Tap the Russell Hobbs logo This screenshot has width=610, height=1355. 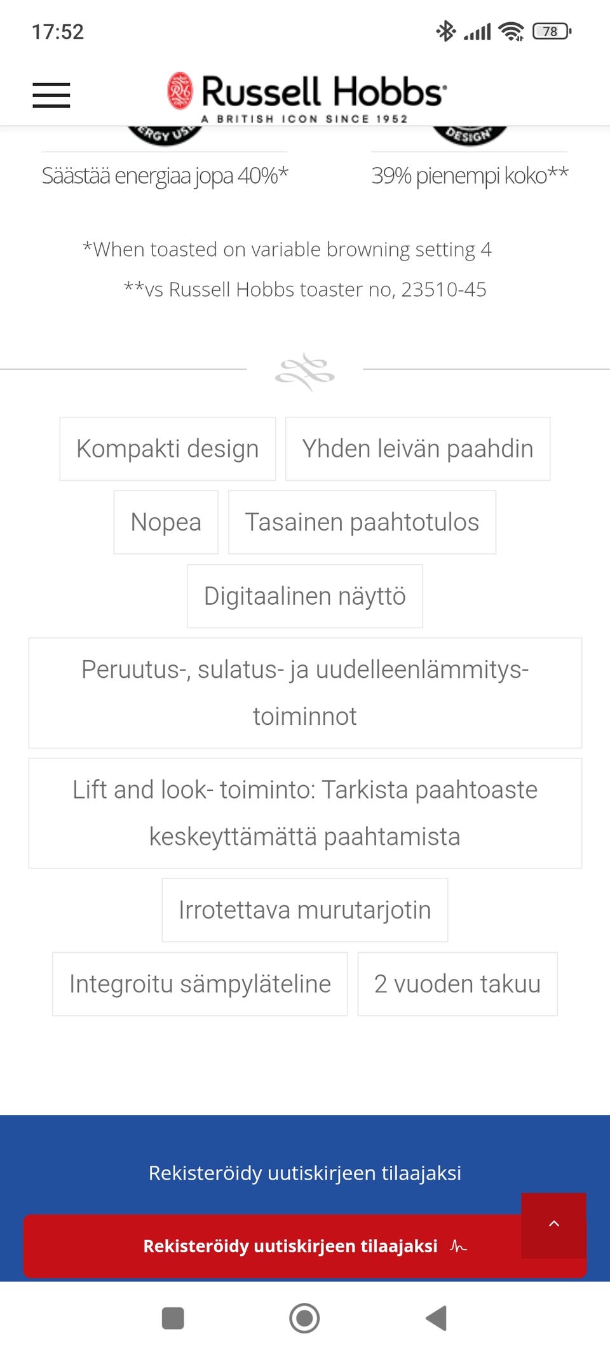point(306,95)
